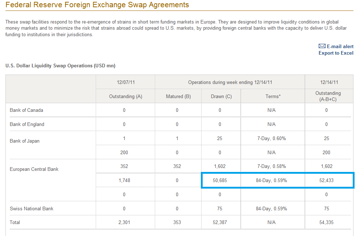Viewport: 360px width, 236px height.
Task: Click the total 54,335 outstanding value
Action: point(326,222)
